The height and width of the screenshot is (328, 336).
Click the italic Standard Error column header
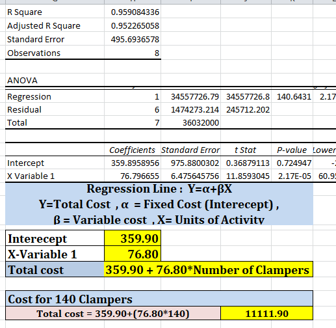[190, 150]
